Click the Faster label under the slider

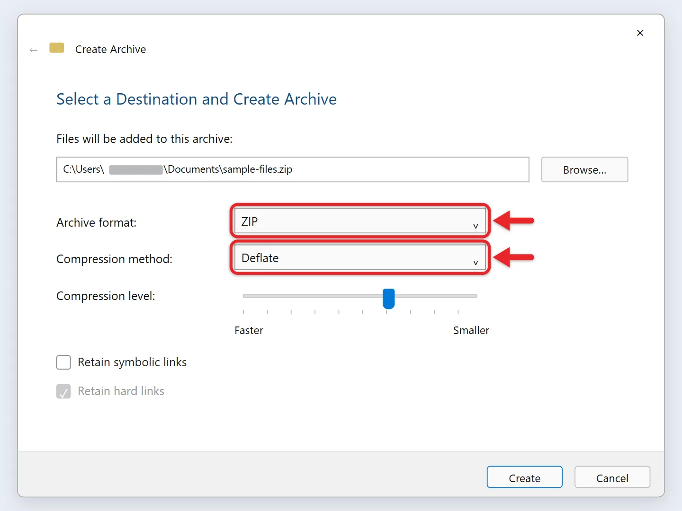point(249,330)
